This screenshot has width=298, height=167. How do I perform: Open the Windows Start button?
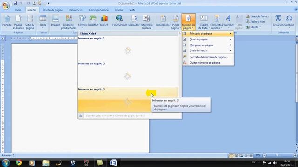tap(6, 163)
